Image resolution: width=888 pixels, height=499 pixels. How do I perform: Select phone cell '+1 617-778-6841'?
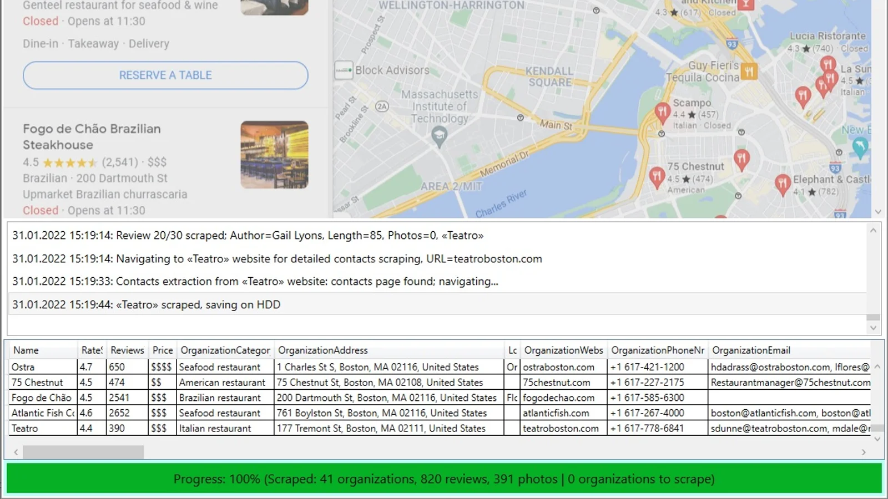pyautogui.click(x=658, y=429)
